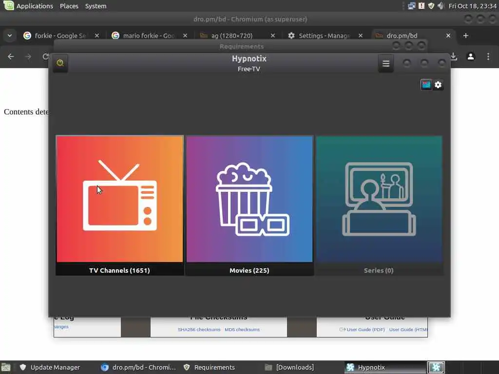499x374 pixels.
Task: Open SHA256 checksums link in background page
Action: [199, 330]
